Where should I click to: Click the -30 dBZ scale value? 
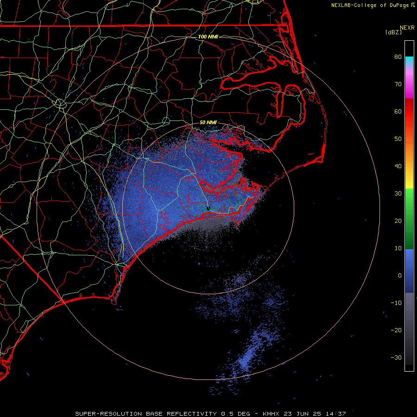pyautogui.click(x=396, y=357)
